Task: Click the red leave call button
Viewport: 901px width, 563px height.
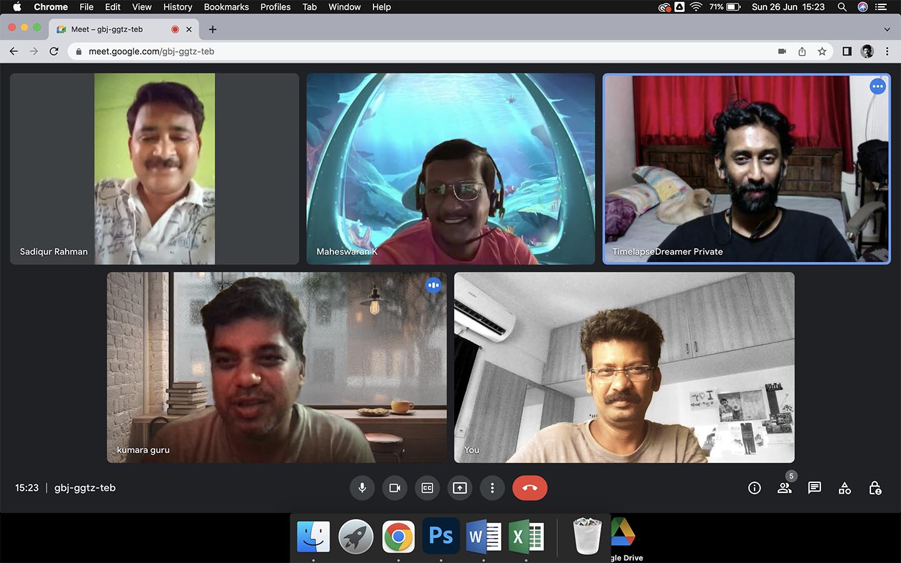Action: point(529,488)
